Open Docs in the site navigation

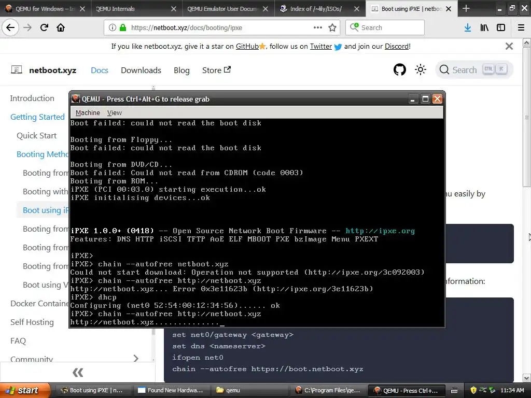[x=100, y=70]
